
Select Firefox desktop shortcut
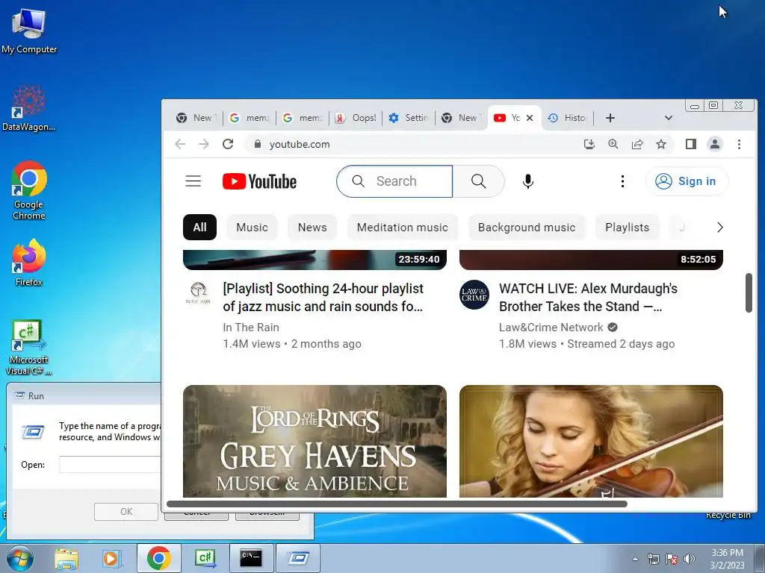click(29, 262)
